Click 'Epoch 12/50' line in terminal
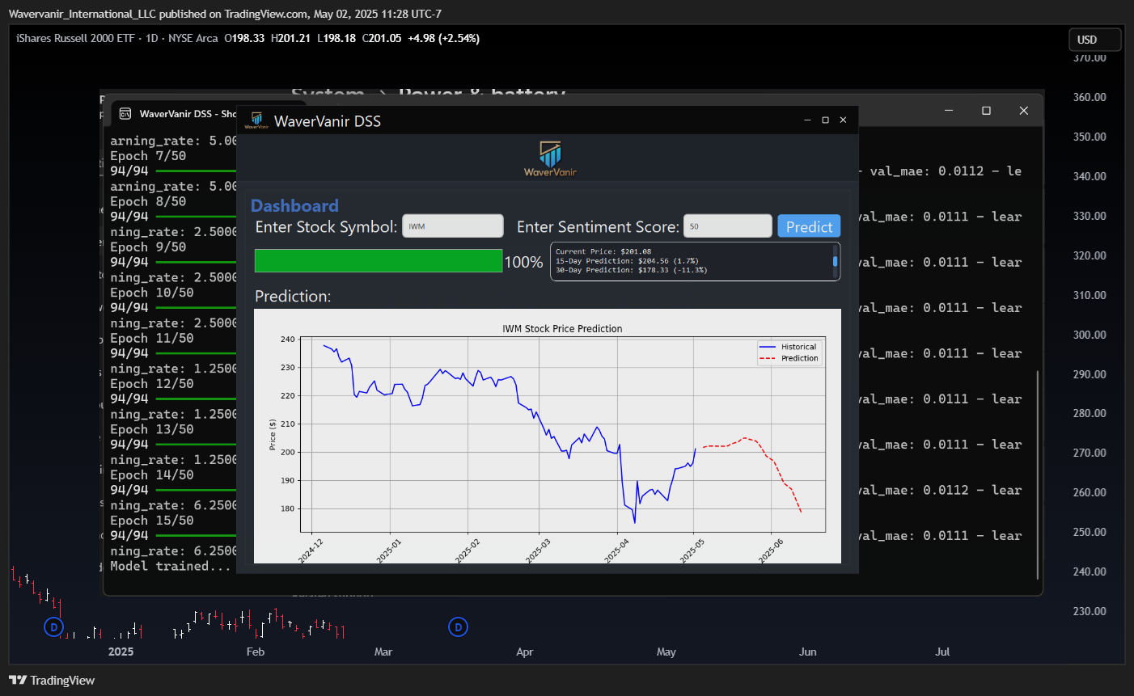The height and width of the screenshot is (696, 1134). click(x=152, y=384)
